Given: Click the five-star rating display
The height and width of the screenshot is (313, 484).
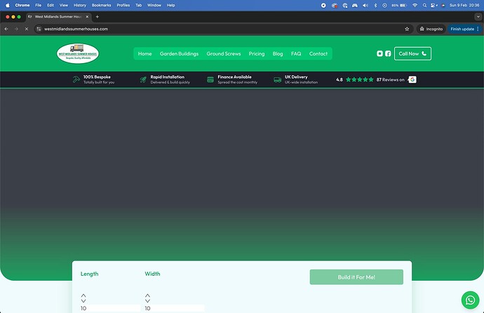Looking at the screenshot, I should coord(360,79).
